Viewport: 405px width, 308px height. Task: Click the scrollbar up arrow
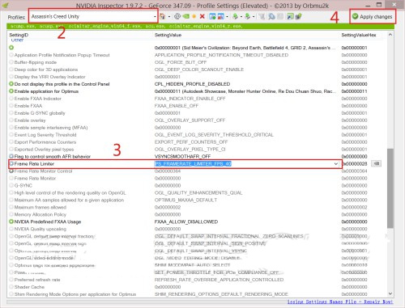coord(390,35)
